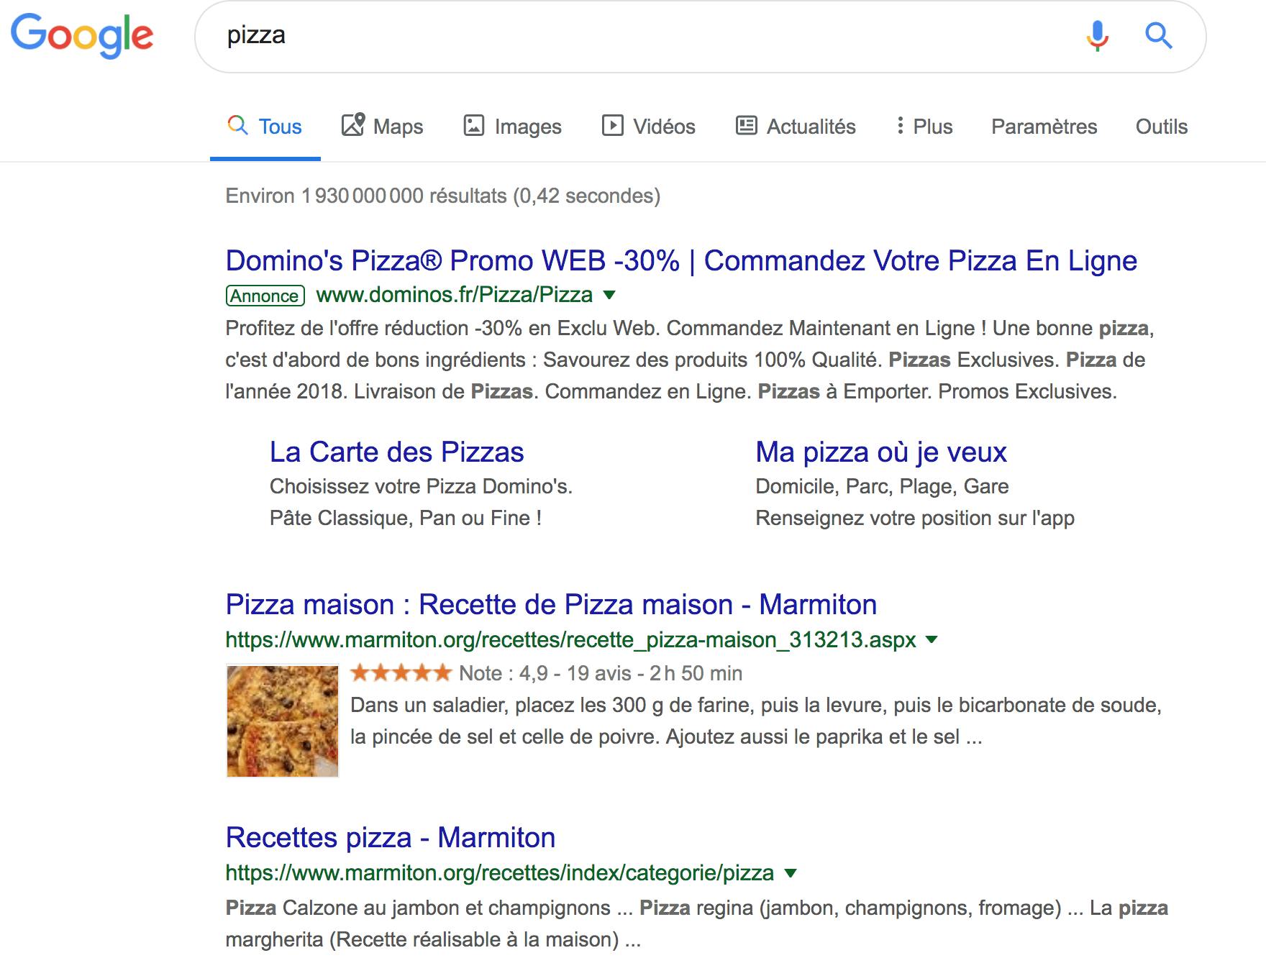This screenshot has height=958, width=1266.
Task: Click the marmiton.org categorie/pizza URL
Action: (500, 872)
